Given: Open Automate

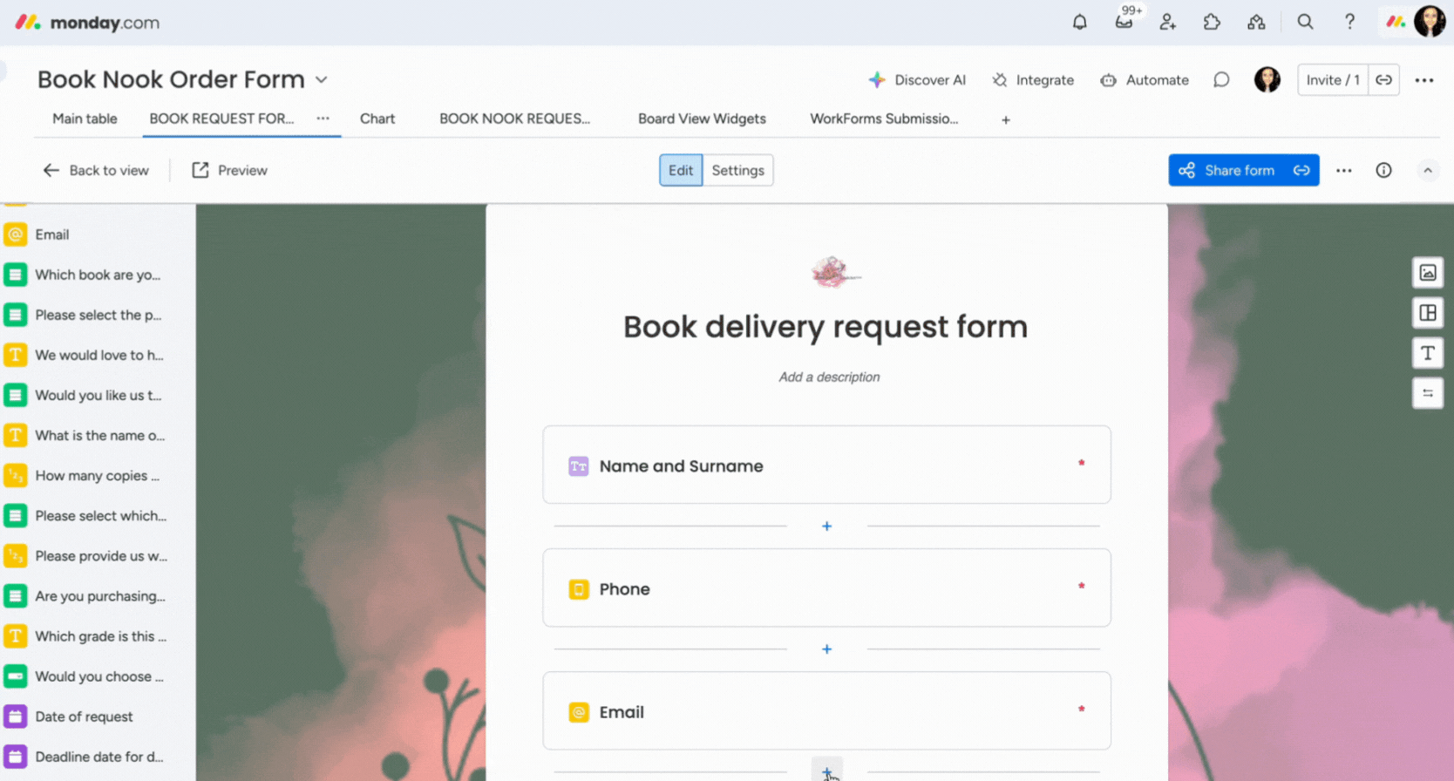Looking at the screenshot, I should pos(1145,80).
